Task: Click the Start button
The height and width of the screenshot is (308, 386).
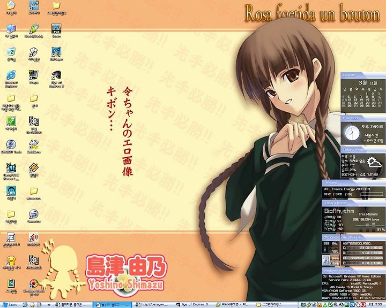Action: [10, 305]
